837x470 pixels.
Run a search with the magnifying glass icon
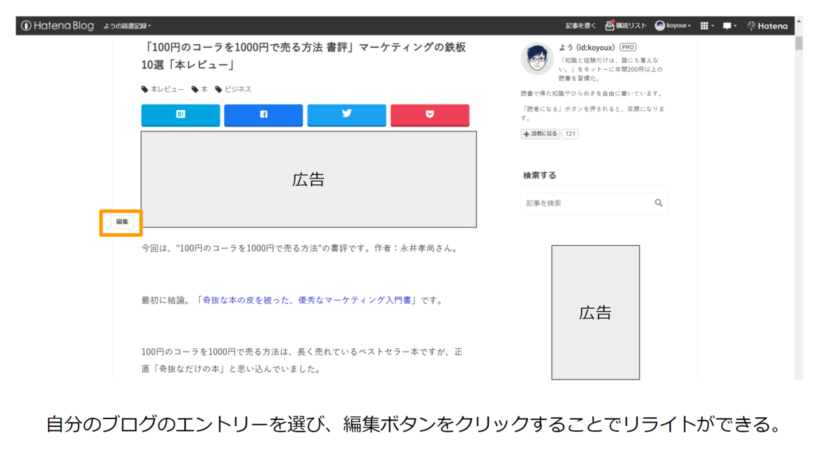(658, 203)
